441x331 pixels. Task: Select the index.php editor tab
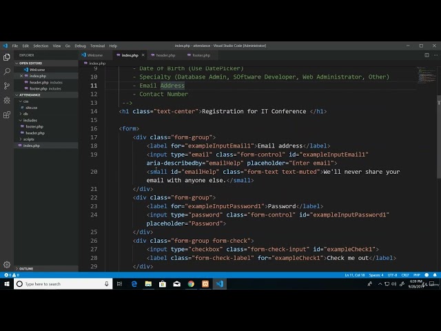(x=130, y=55)
